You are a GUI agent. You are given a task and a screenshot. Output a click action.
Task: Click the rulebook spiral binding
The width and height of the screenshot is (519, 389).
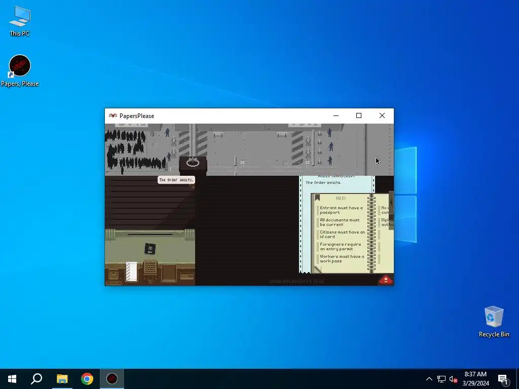tap(372, 233)
